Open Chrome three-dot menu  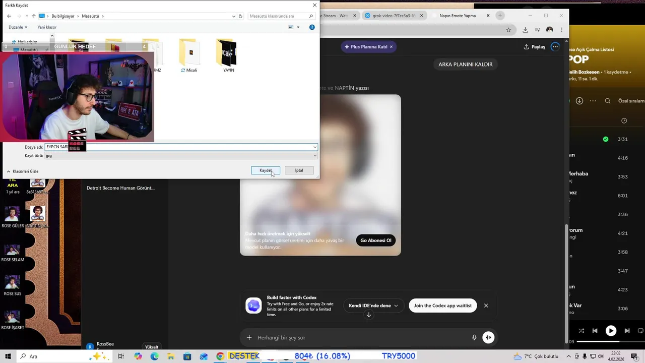pyautogui.click(x=561, y=30)
